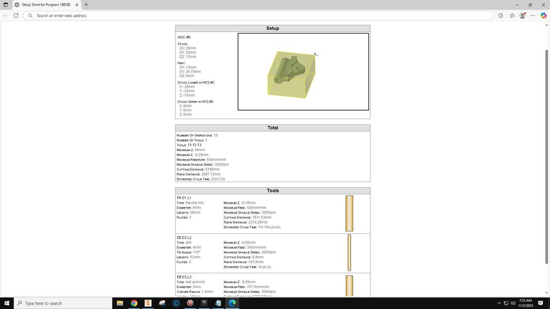Click the Rapid Distance 2987.72mm line
Screen dimensions: 550x309
tap(199, 175)
